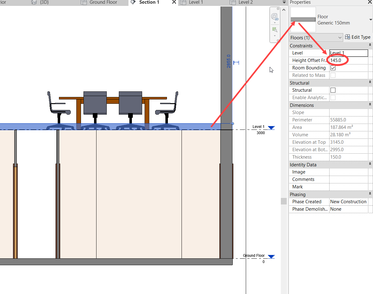Click the Zoom in Region icon
Screen dimensions: 373x294
[x=274, y=30]
